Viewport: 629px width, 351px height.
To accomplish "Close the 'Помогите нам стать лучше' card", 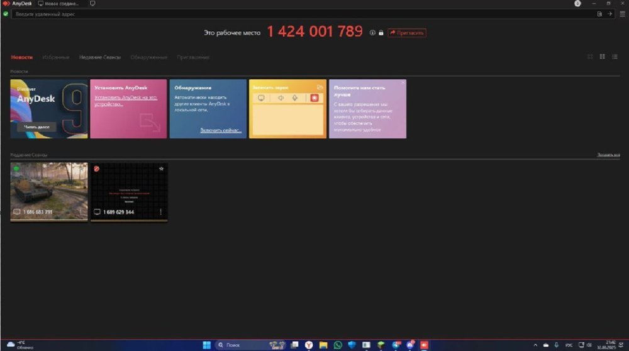I will [403, 82].
